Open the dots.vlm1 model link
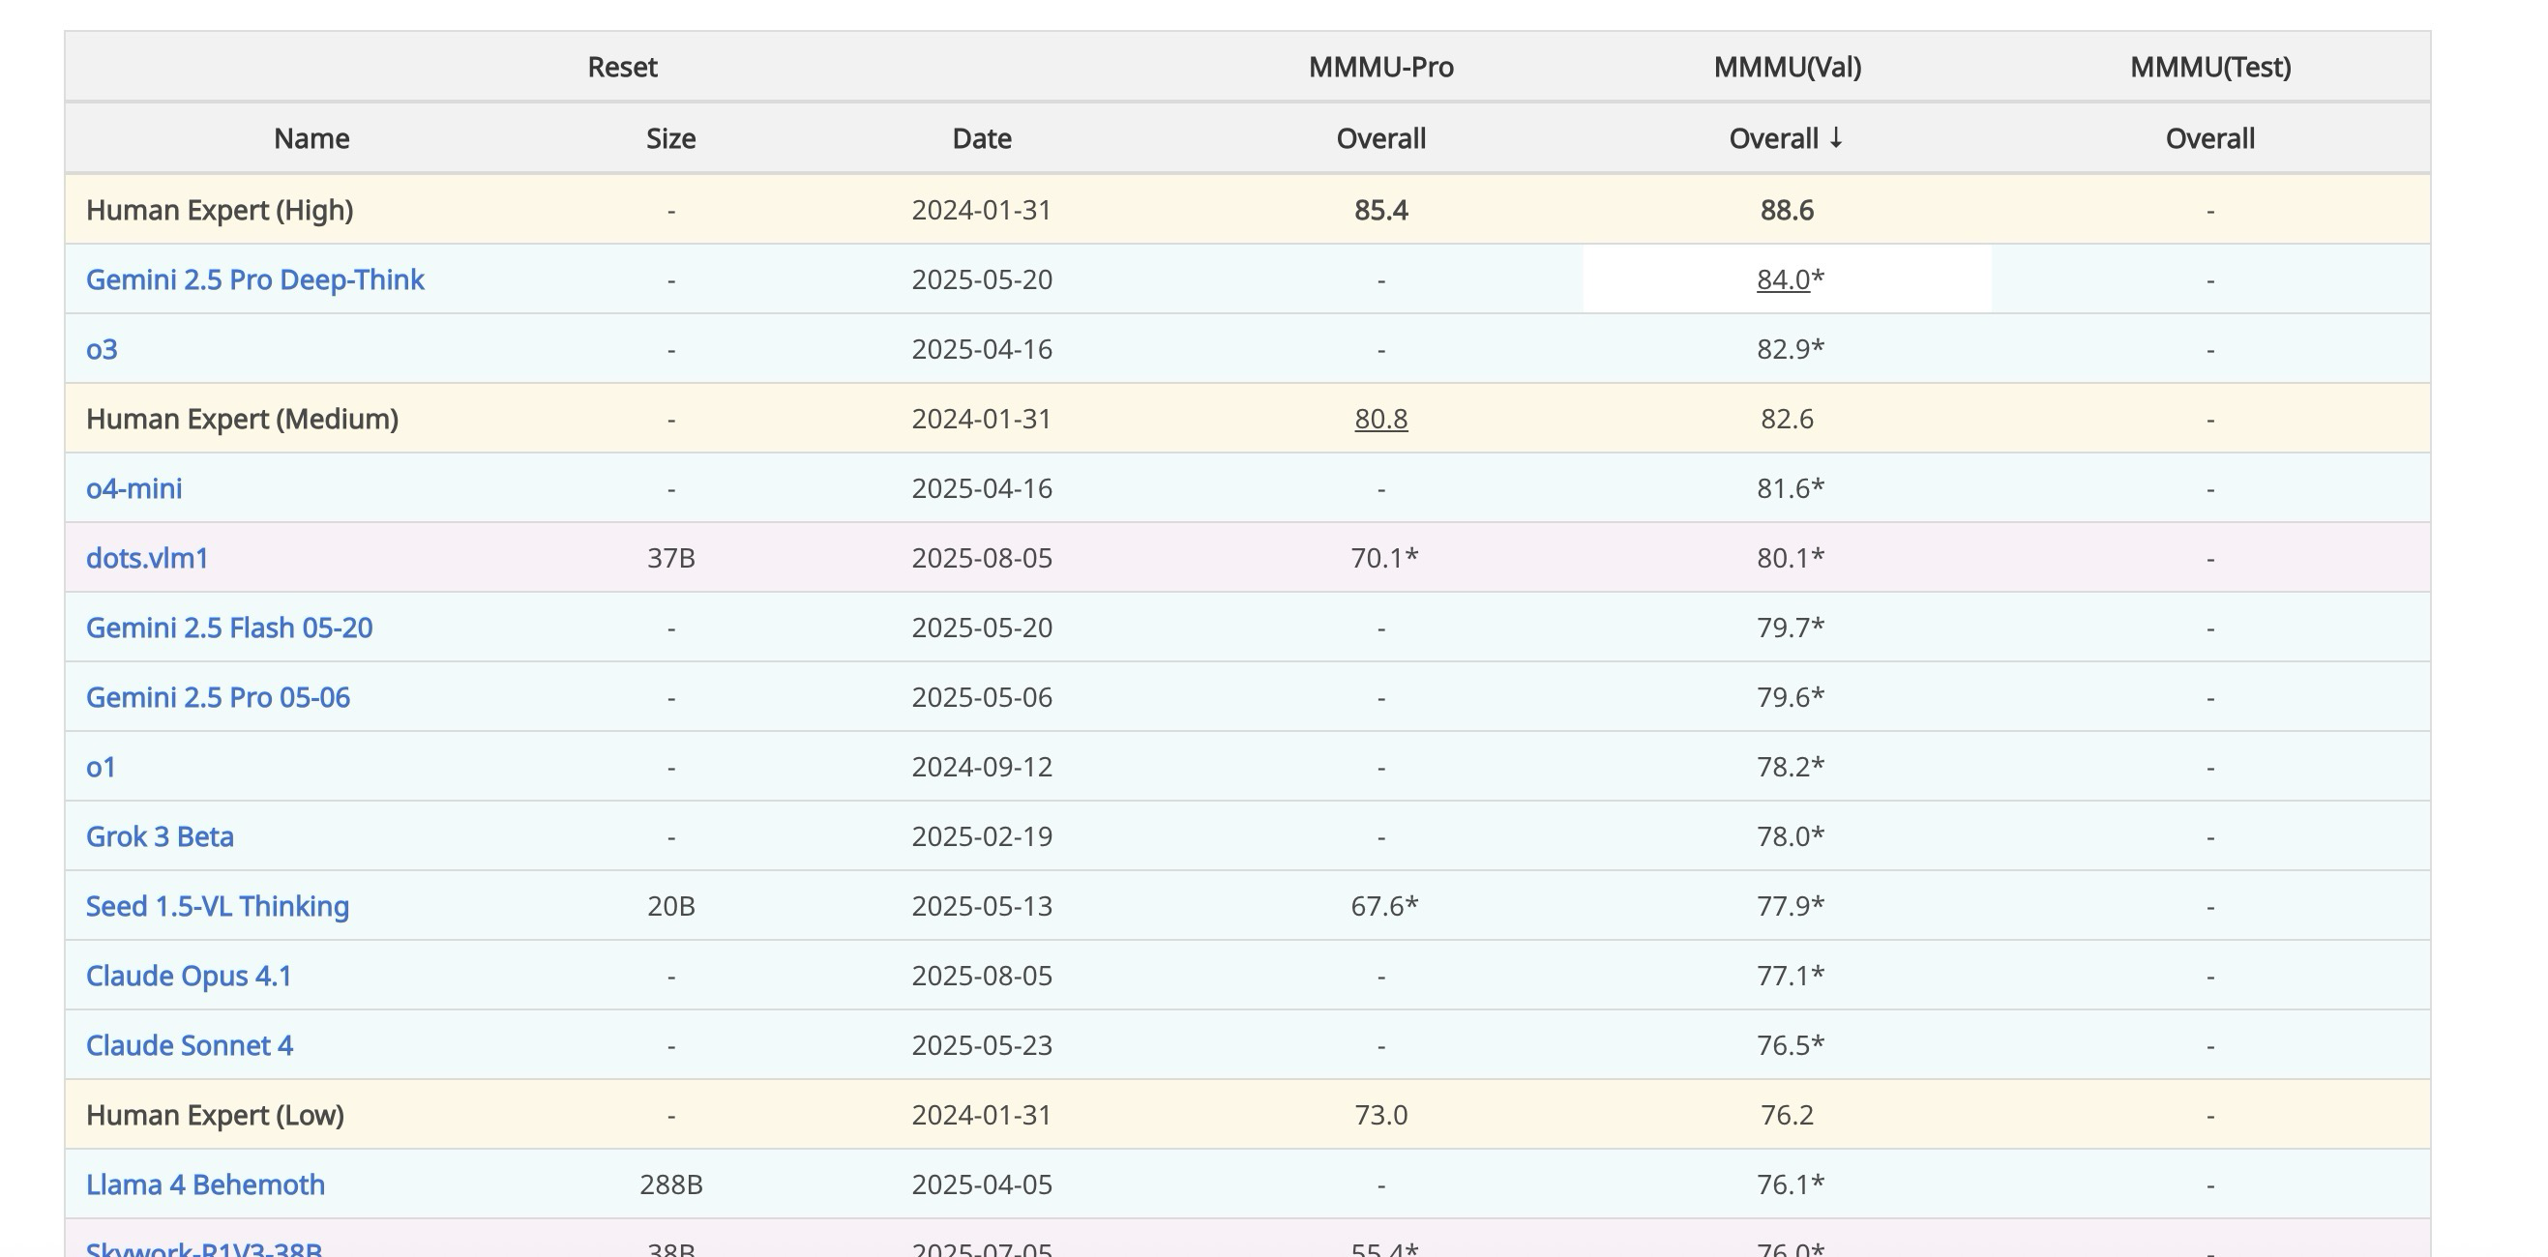This screenshot has width=2548, height=1257. [x=146, y=558]
